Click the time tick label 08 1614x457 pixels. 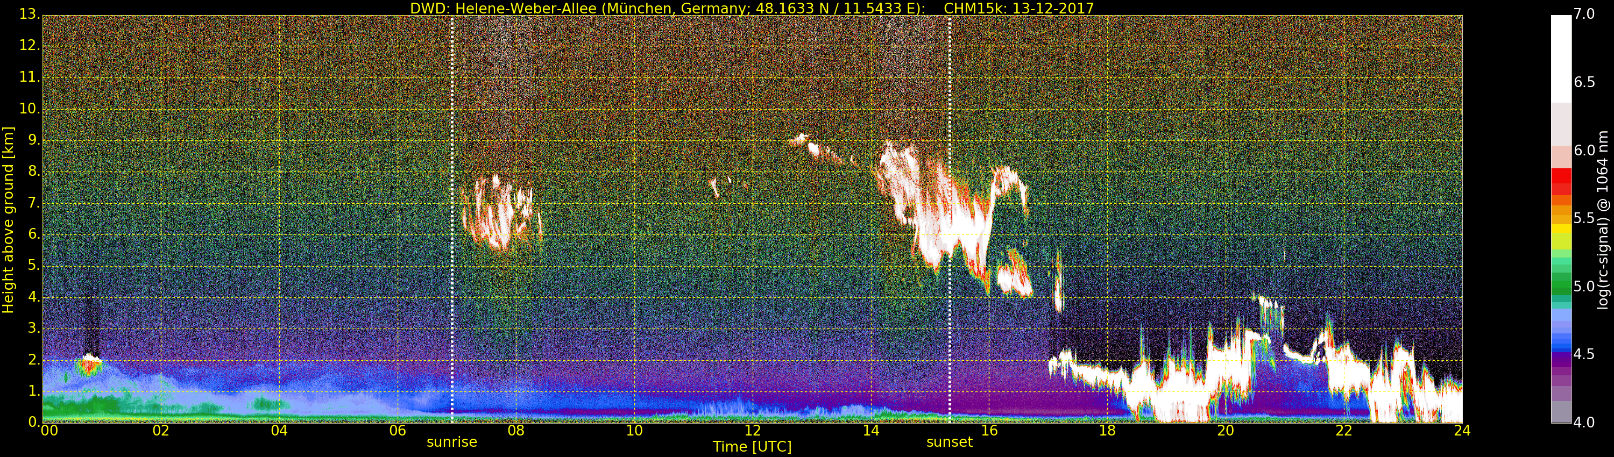[516, 431]
